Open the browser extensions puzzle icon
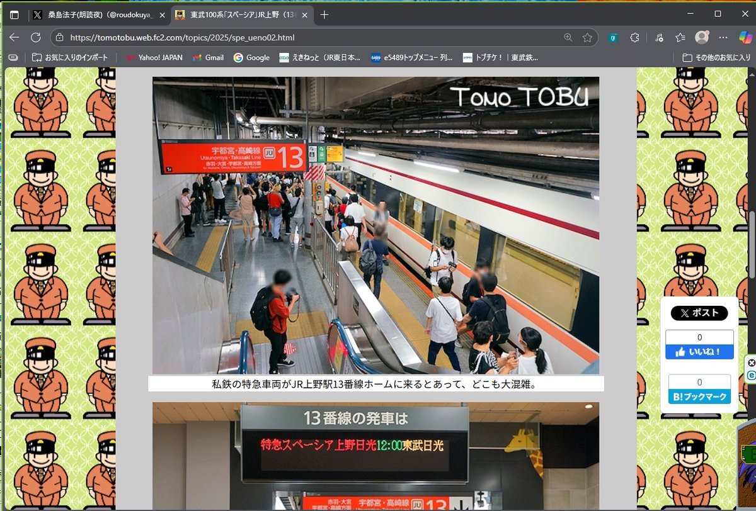Viewport: 756px width, 511px height. point(635,38)
